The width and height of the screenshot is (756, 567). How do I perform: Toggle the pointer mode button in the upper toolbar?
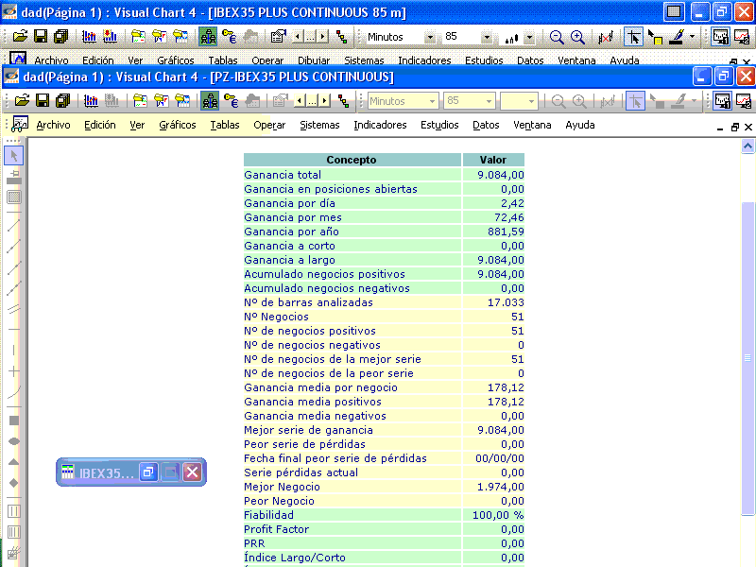click(633, 37)
